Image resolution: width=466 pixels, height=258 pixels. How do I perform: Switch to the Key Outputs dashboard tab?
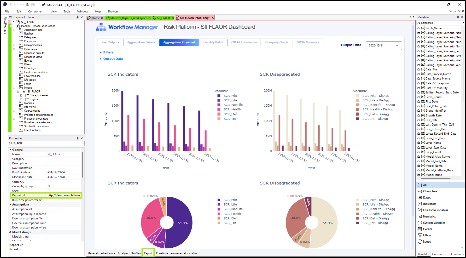tap(110, 42)
